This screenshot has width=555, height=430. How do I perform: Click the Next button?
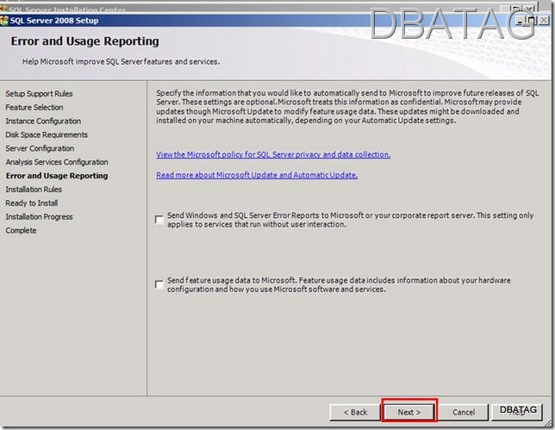(409, 412)
